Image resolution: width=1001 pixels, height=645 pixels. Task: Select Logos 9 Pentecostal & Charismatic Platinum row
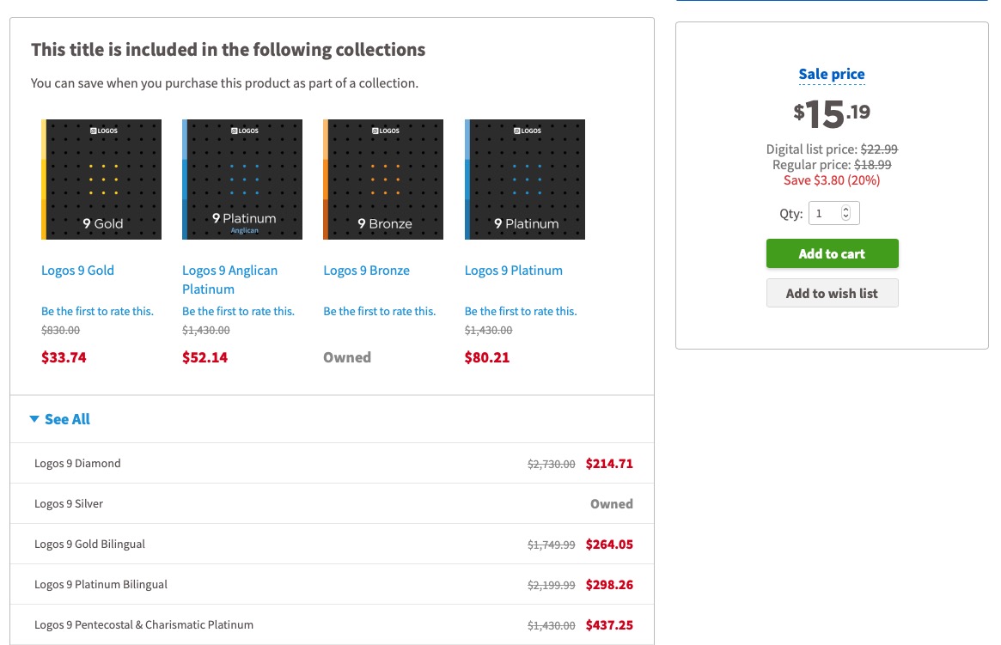point(332,624)
